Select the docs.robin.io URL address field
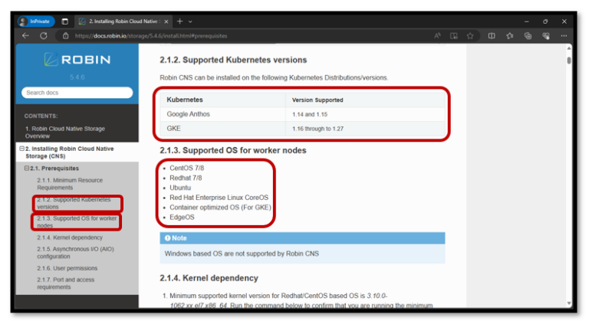Image resolution: width=589 pixels, height=321 pixels. pos(151,36)
